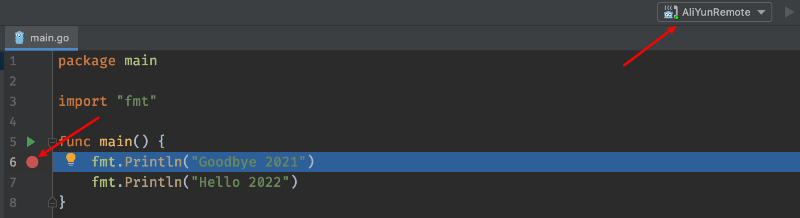Screen dimensions: 800x218
Task: Click the dropdown arrow next to AliYunRemote
Action: 761,12
